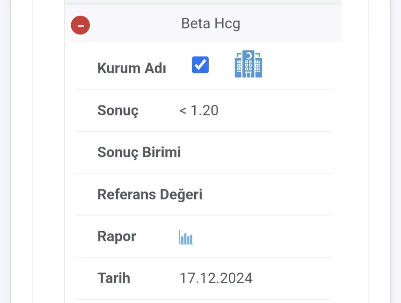Click the gray strip above the Beta Hcg header

tap(203, 2)
